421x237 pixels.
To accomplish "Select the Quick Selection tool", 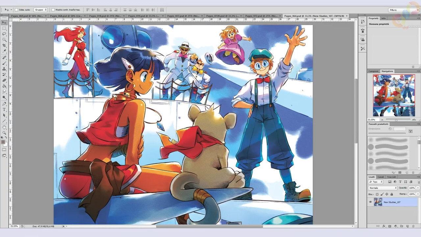I will pos(4,40).
